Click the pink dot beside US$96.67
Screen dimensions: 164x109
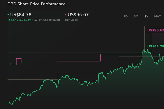[x=66, y=15]
